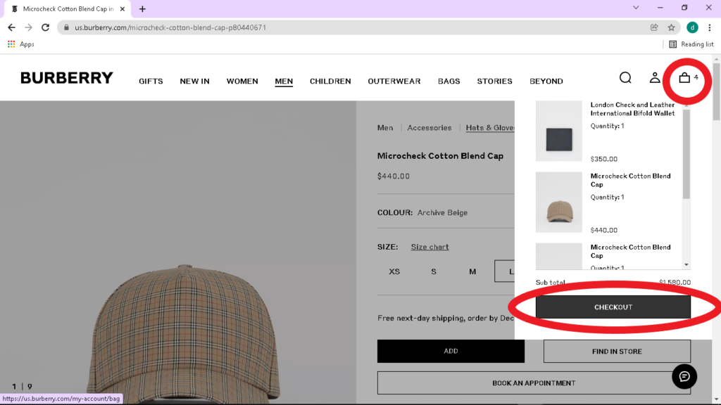Select size S
Image resolution: width=721 pixels, height=405 pixels.
434,271
